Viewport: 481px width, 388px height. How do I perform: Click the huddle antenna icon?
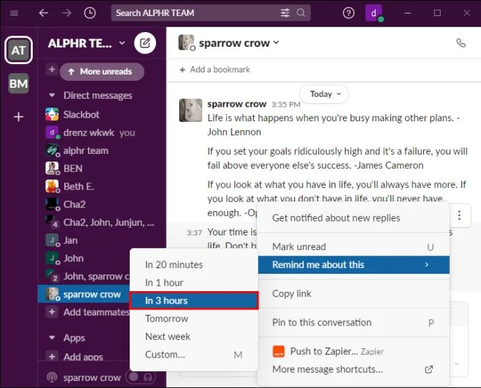click(52, 378)
